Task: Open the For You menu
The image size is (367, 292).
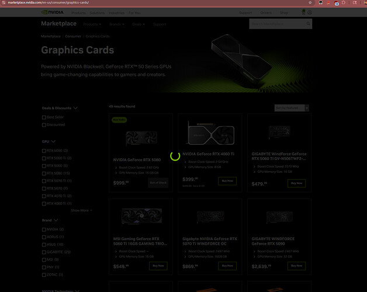Action: click(134, 13)
